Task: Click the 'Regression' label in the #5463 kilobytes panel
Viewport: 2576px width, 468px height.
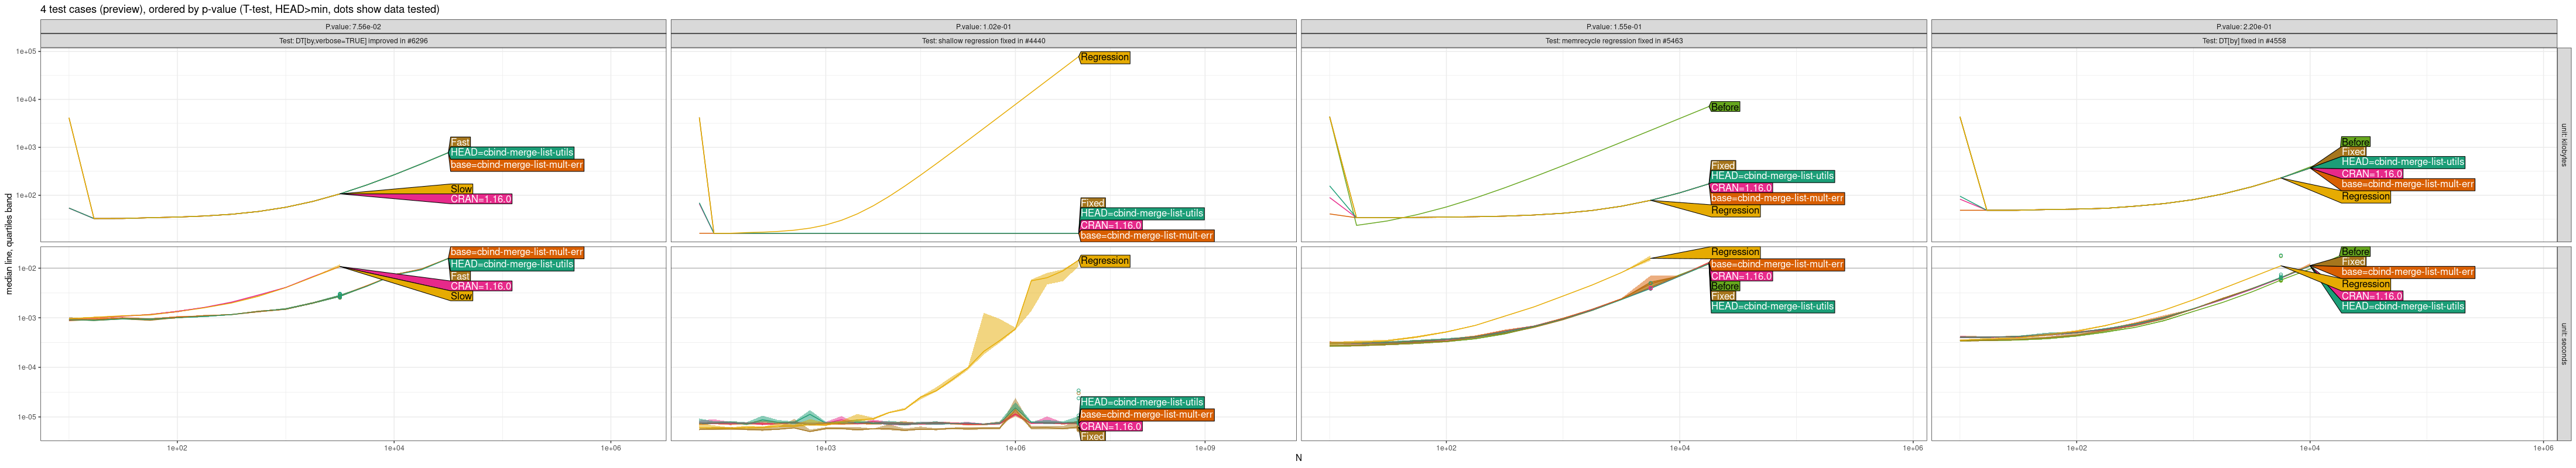Action: (1735, 210)
